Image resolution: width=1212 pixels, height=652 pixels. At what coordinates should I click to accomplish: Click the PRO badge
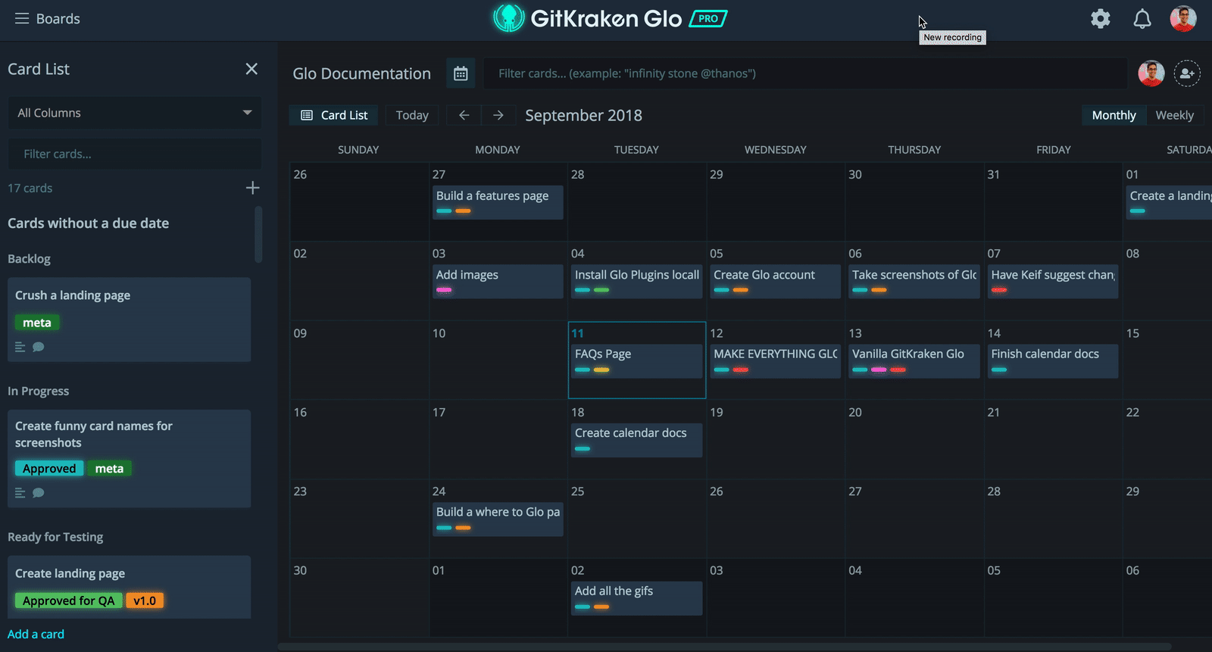(x=708, y=19)
